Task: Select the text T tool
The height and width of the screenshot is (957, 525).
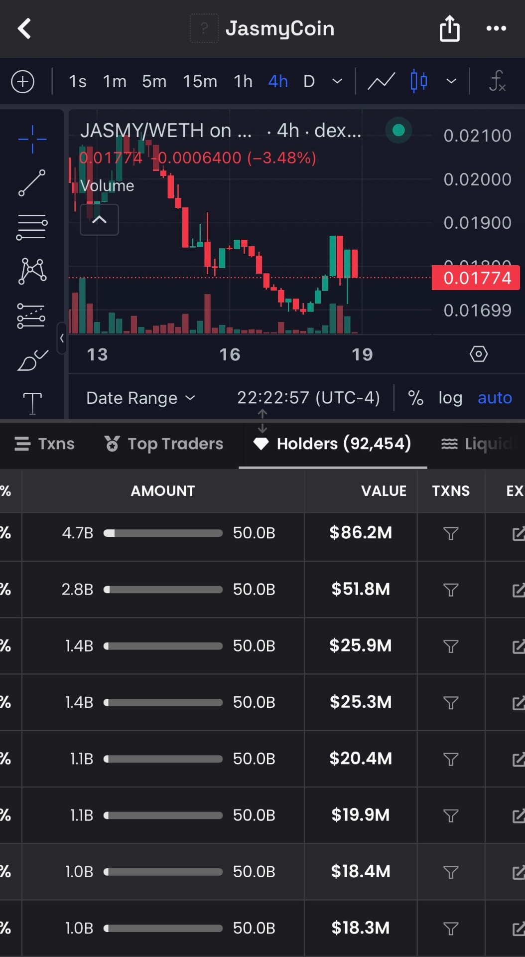Action: (x=32, y=403)
